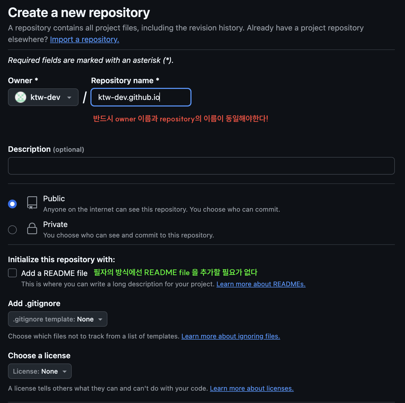The height and width of the screenshot is (403, 405).
Task: Open the ktw-dev Owner dropdown
Action: click(x=43, y=97)
